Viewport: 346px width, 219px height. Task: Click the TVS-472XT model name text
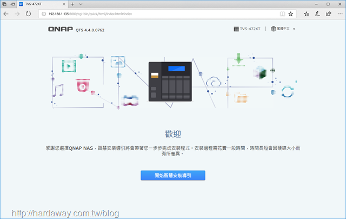pyautogui.click(x=250, y=29)
